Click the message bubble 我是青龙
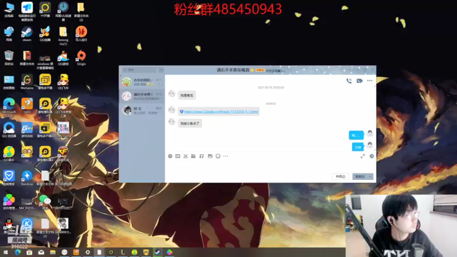This screenshot has height=257, width=457. point(187,95)
